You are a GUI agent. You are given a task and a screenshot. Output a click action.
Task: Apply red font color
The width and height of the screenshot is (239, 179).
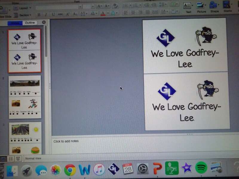coord(103,13)
